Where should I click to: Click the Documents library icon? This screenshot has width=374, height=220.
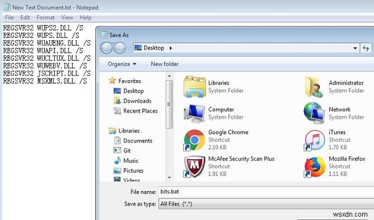(117, 140)
